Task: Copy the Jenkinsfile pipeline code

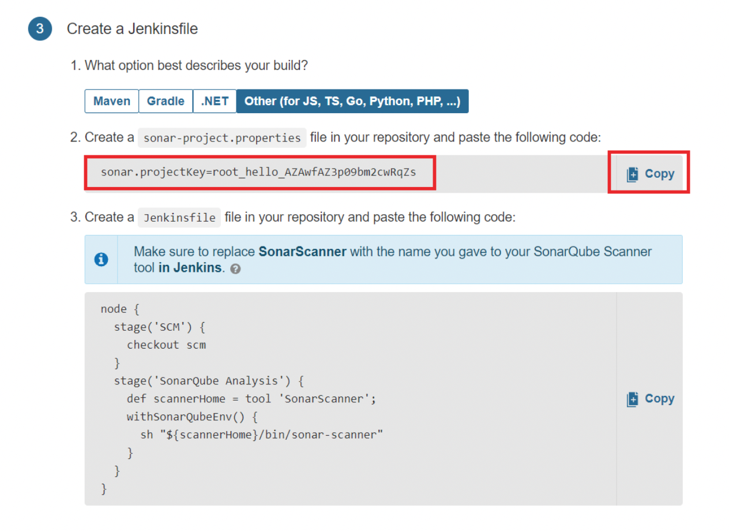Action: pyautogui.click(x=650, y=399)
